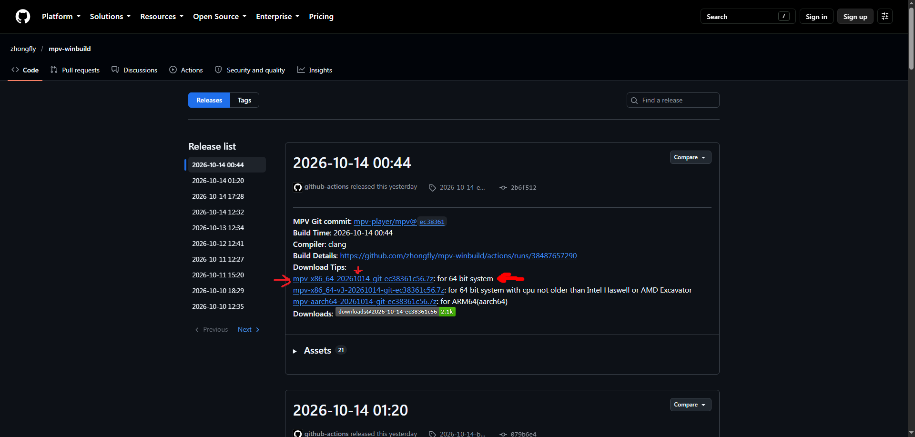Image resolution: width=915 pixels, height=437 pixels.
Task: Open the mpv-winbuild repository link
Action: [x=70, y=49]
